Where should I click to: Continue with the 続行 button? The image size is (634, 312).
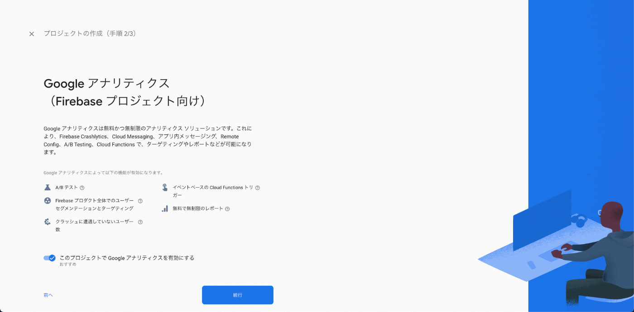tap(238, 295)
